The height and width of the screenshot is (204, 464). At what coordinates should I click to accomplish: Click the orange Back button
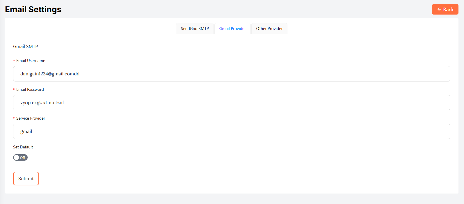click(x=445, y=9)
